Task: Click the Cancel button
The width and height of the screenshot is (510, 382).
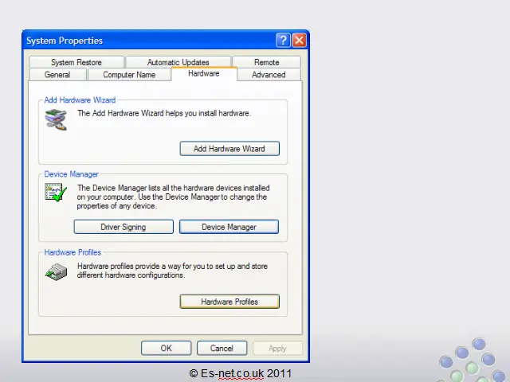Action: click(x=222, y=349)
